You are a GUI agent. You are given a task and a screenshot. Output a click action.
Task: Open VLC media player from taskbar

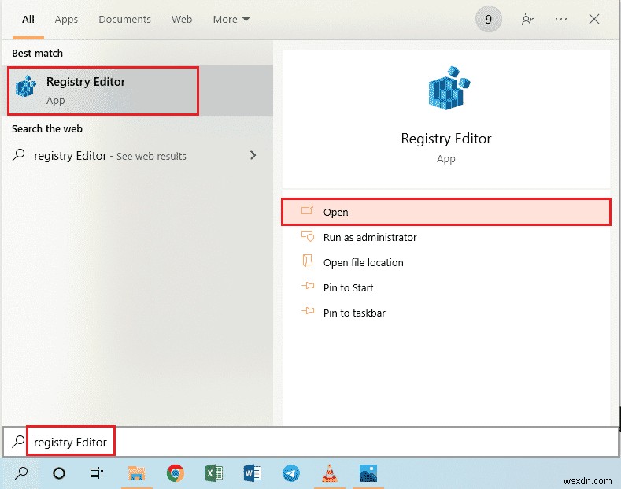point(330,473)
